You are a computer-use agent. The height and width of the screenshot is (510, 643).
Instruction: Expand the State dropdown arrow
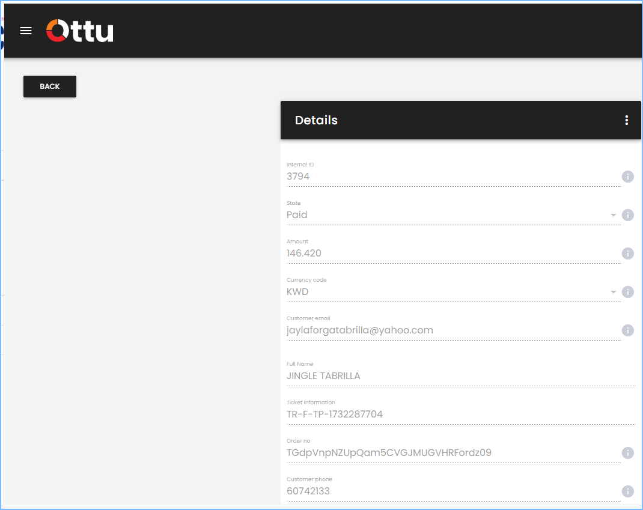613,215
